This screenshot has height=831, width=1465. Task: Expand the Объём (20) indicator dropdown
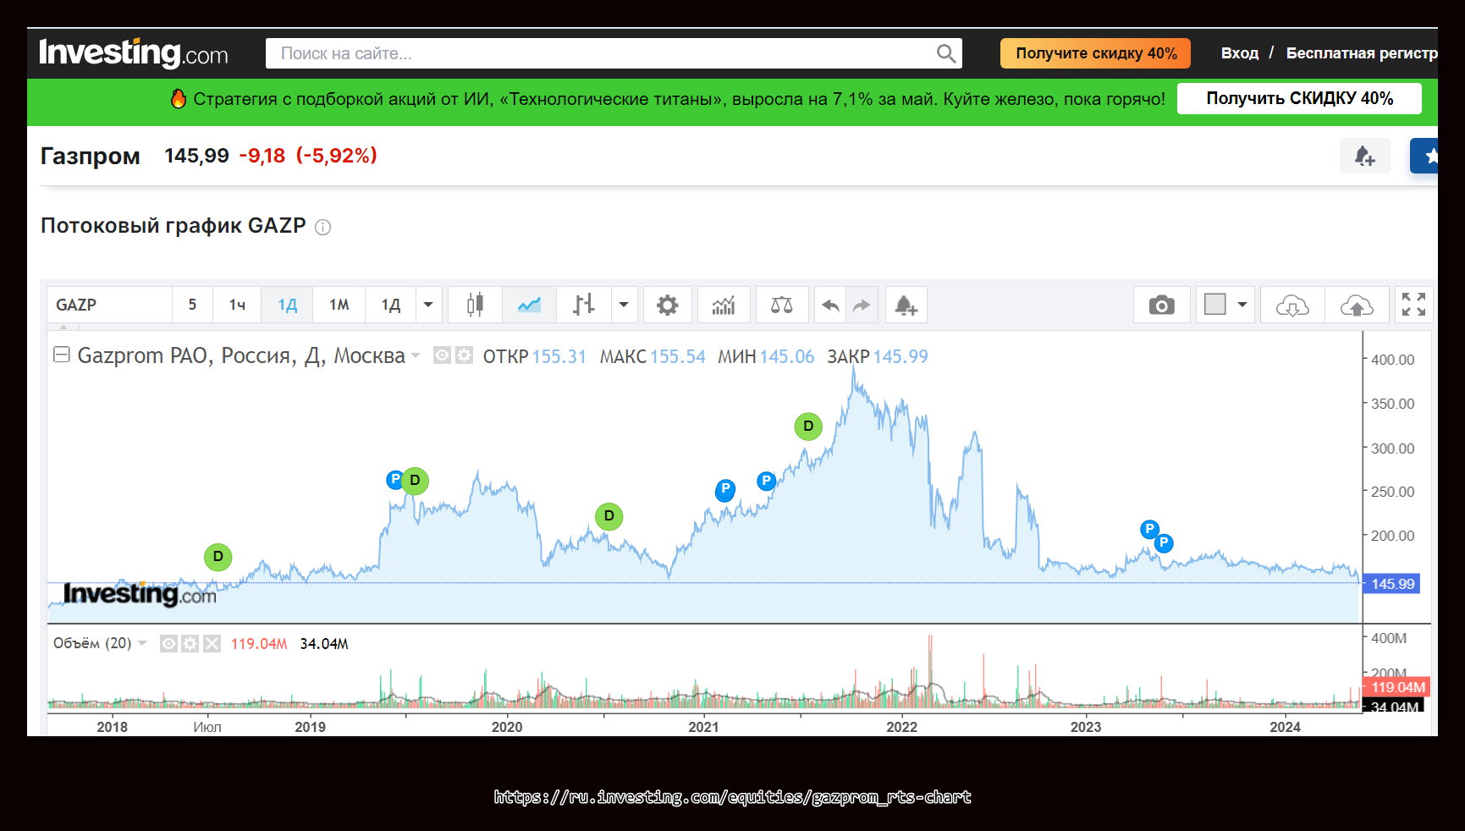(x=142, y=644)
